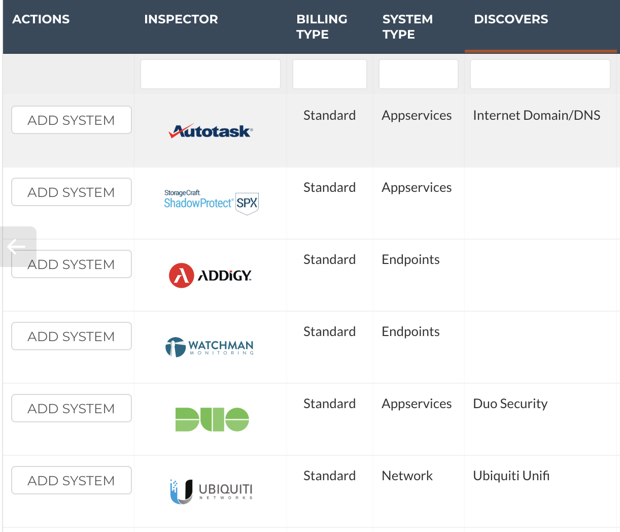Add system for Autotask row
This screenshot has width=620, height=532.
pos(72,120)
